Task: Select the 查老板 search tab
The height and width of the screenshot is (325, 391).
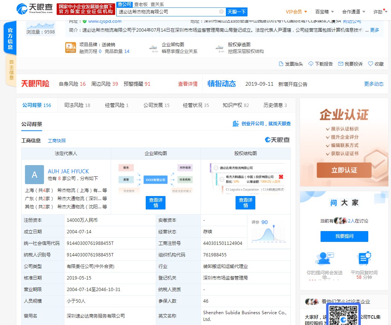Action: click(x=141, y=4)
